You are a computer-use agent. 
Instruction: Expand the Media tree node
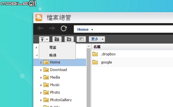41,78
